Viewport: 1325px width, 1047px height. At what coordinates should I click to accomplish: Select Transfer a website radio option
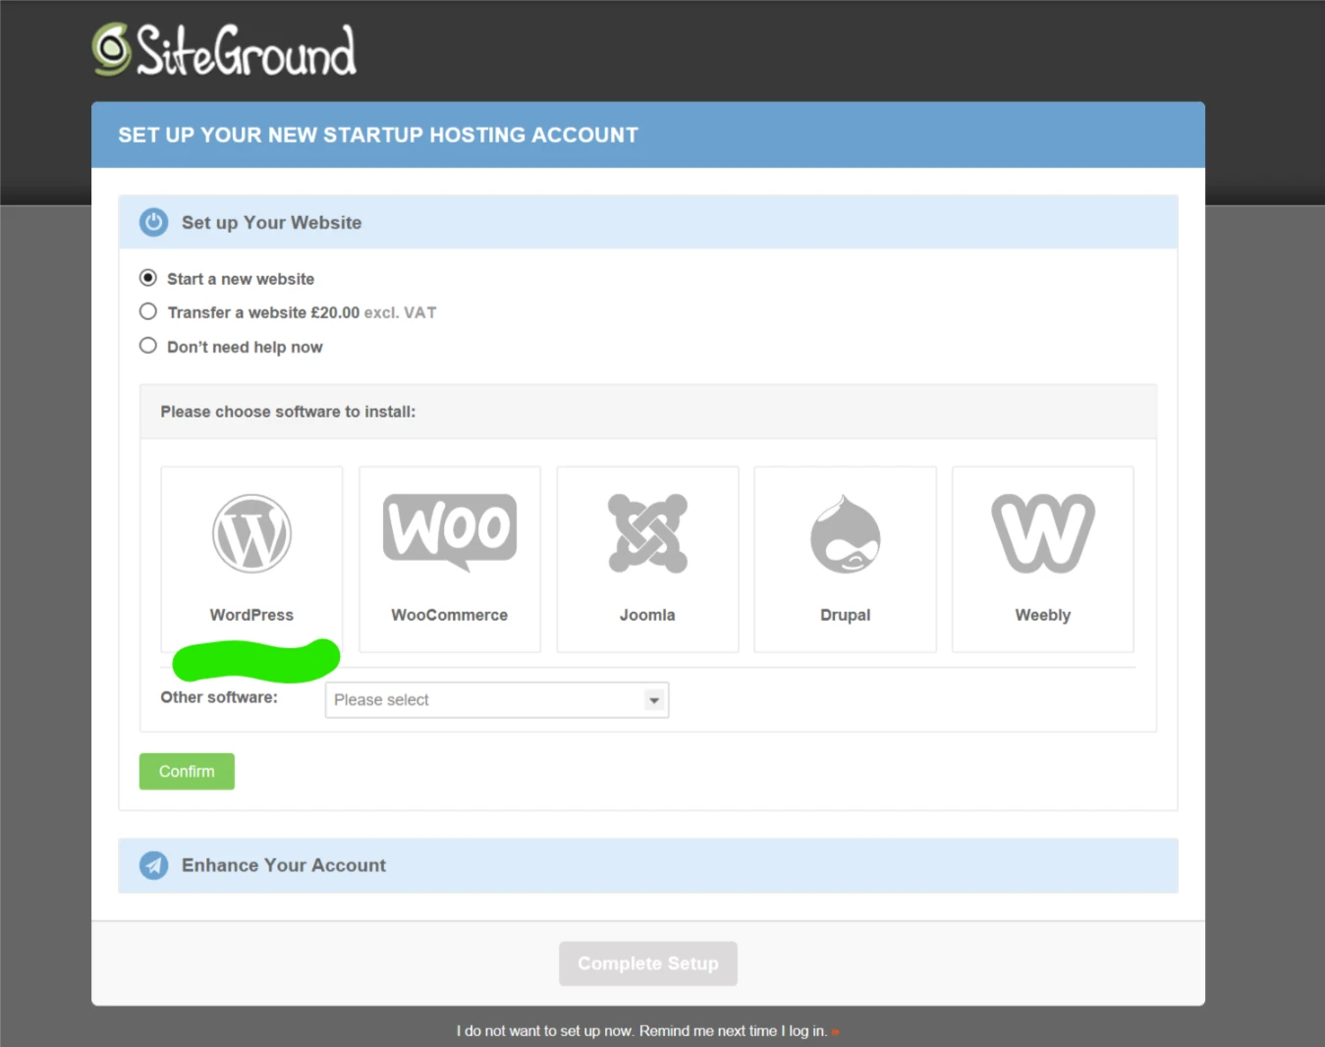pos(148,311)
